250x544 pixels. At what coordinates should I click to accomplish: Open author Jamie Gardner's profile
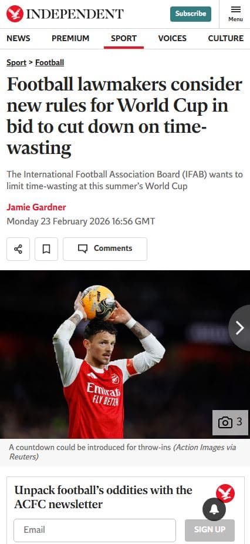[36, 207]
